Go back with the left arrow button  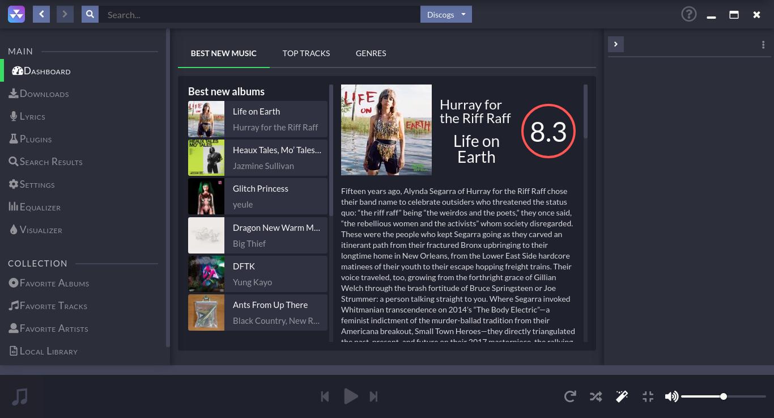tap(41, 14)
